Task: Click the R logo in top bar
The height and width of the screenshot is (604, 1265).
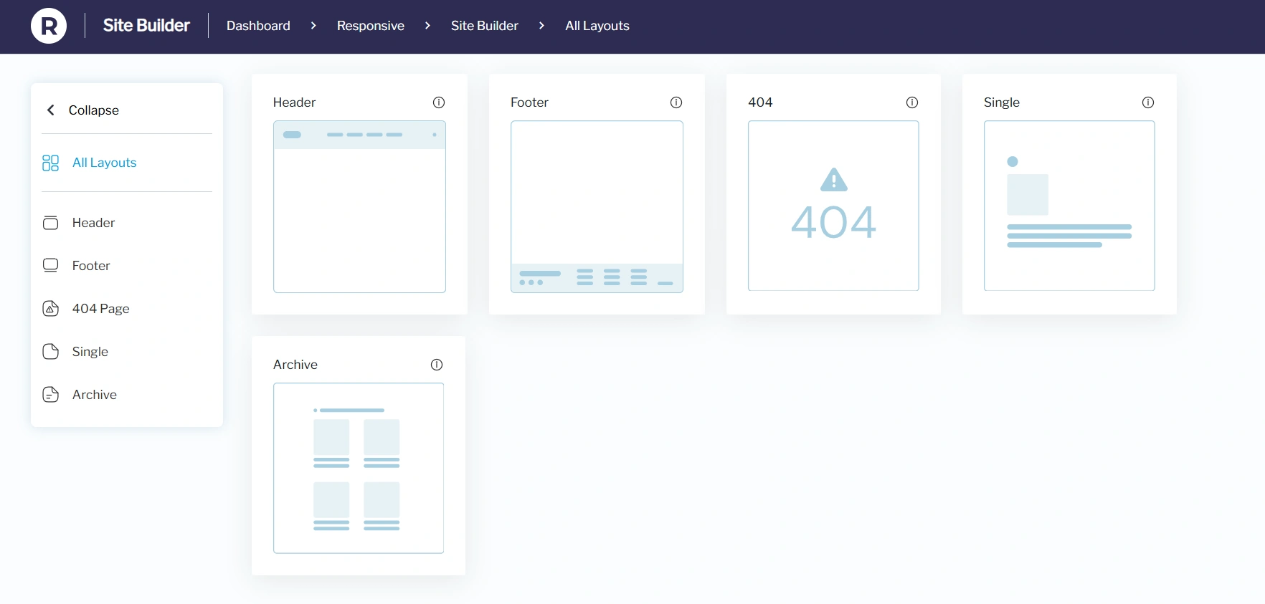Action: [49, 26]
